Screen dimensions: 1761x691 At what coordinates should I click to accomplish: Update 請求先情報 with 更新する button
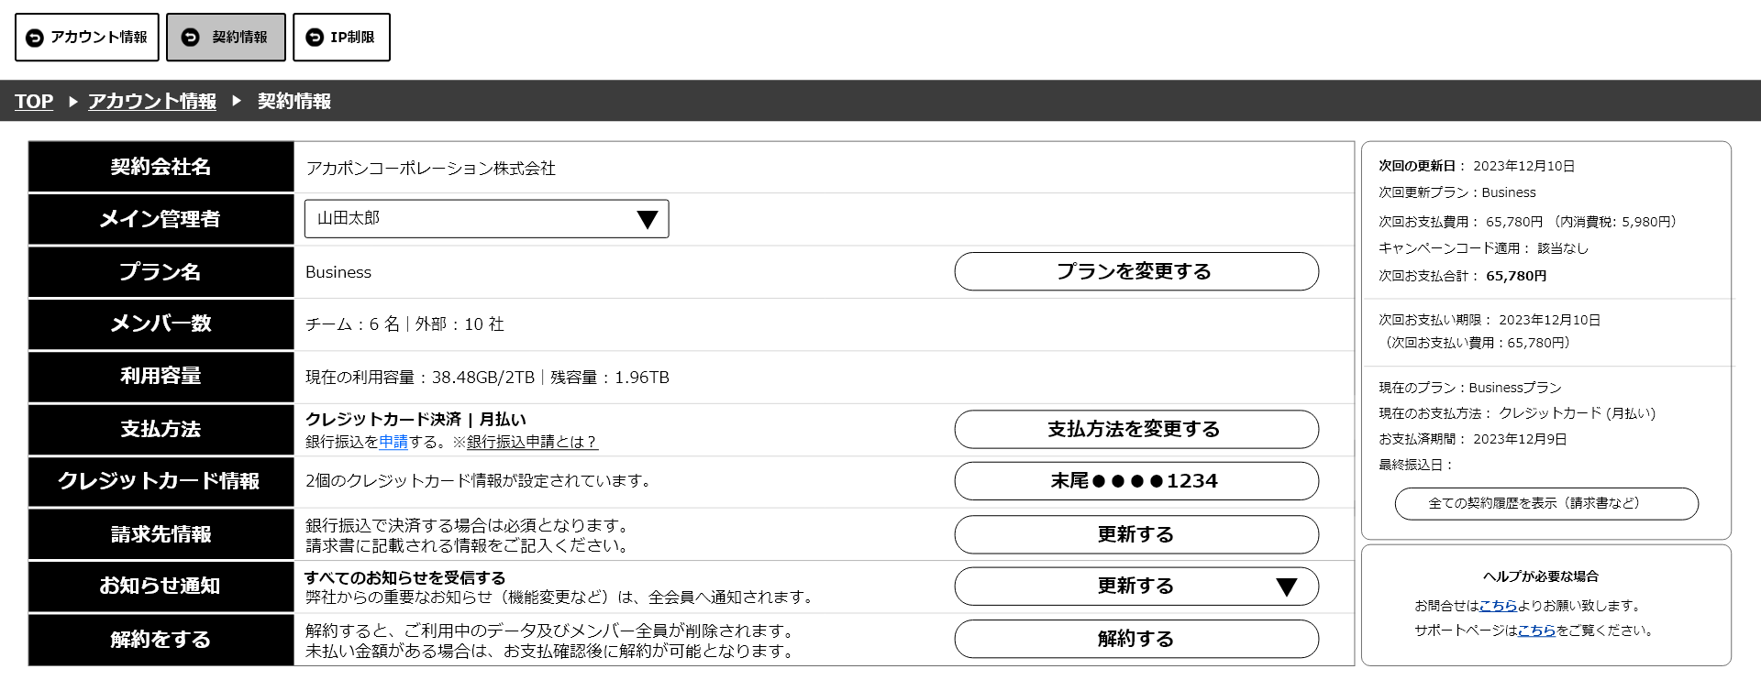[x=1135, y=534]
